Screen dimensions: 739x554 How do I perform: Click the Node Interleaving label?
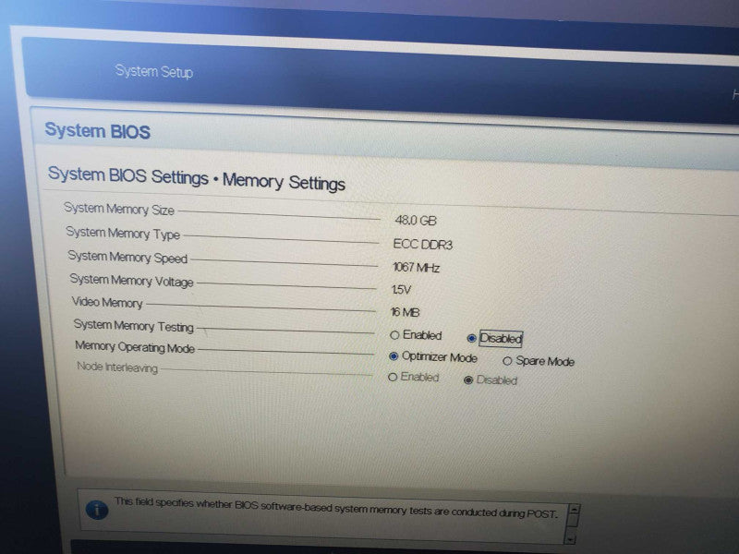[117, 367]
